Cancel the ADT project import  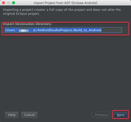(29, 115)
